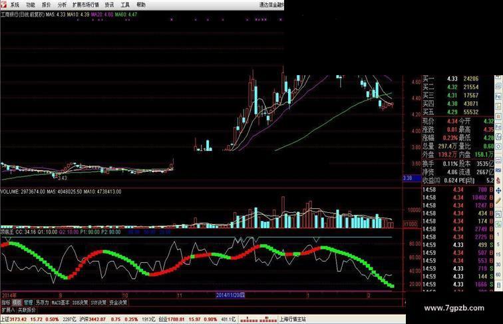Viewport: 503px width, 324px height.
Task: Select 60-minute period button
Action: 498,275
